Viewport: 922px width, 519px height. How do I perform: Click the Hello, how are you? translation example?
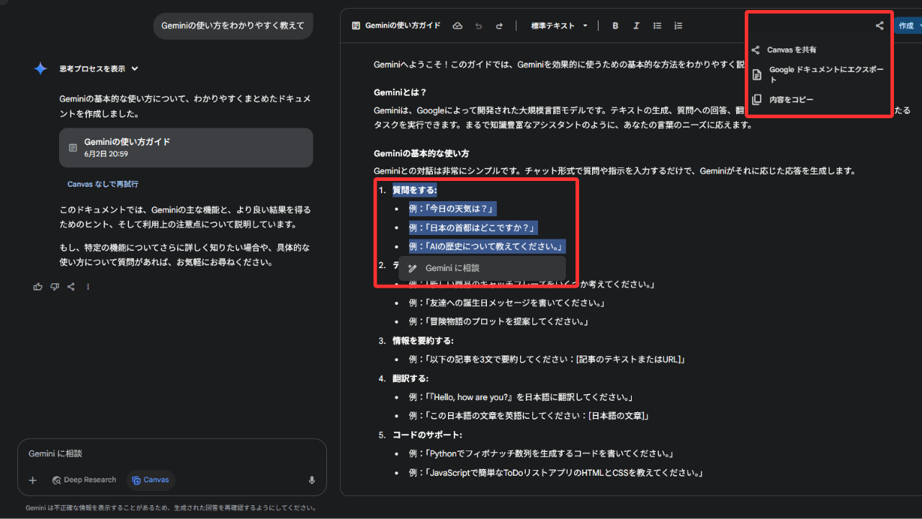coord(522,397)
